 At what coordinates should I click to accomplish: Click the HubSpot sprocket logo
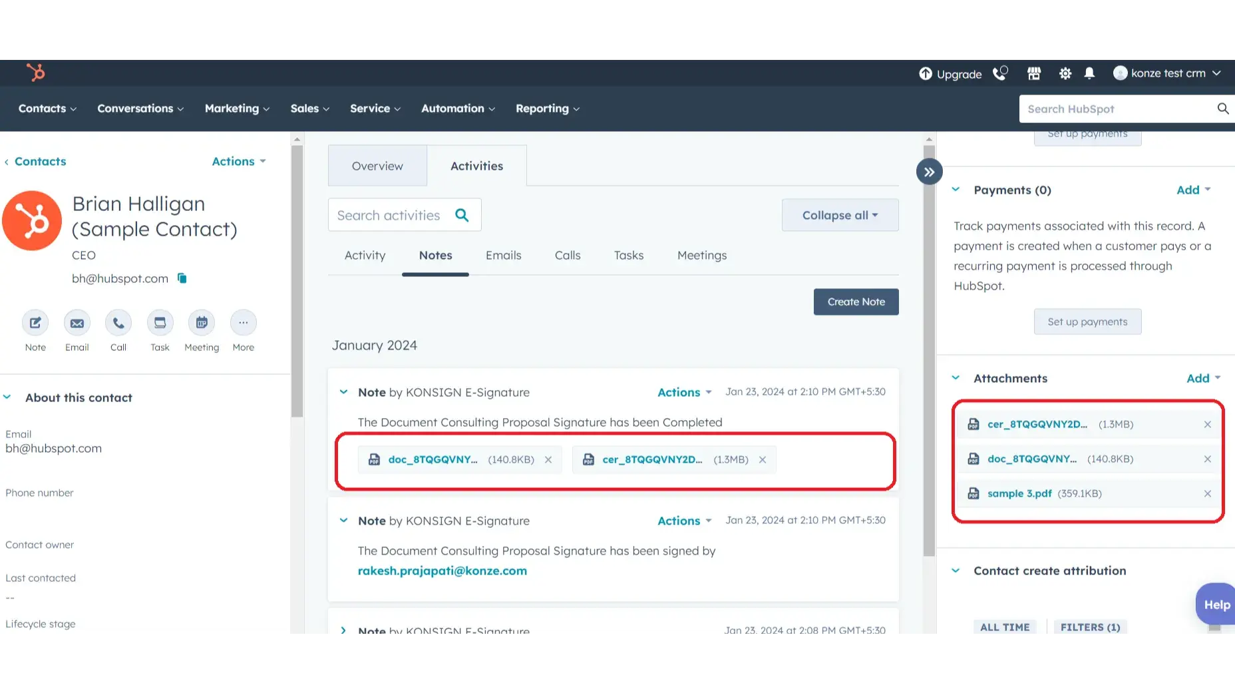click(36, 72)
